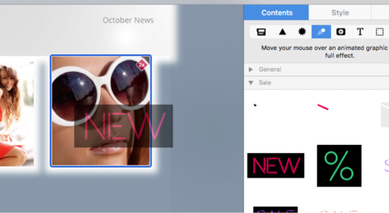Click the 2x badge on the sunglasses photo
This screenshot has height=213, width=389.
point(142,65)
